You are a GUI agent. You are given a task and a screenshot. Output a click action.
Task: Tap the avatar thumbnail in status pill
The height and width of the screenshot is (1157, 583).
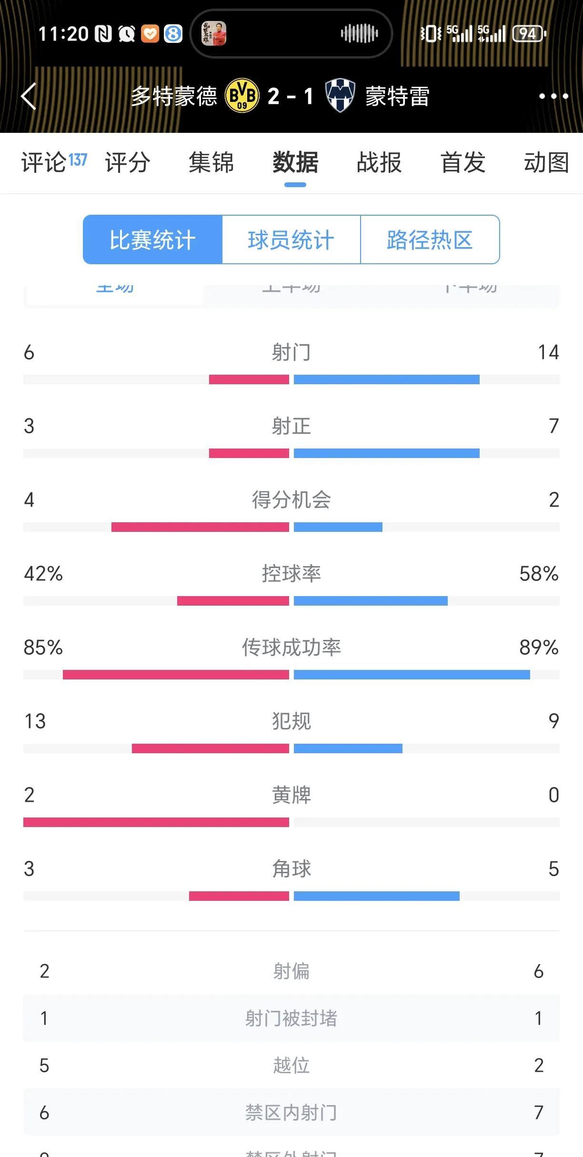(x=214, y=33)
